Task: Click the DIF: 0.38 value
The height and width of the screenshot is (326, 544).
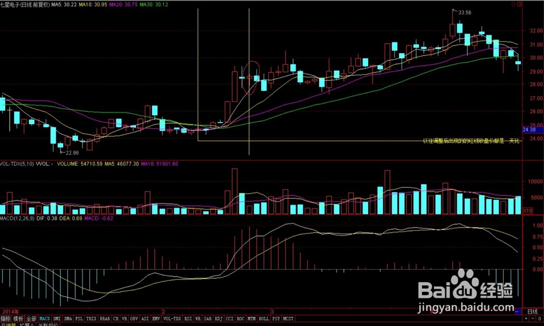Action: coord(47,218)
